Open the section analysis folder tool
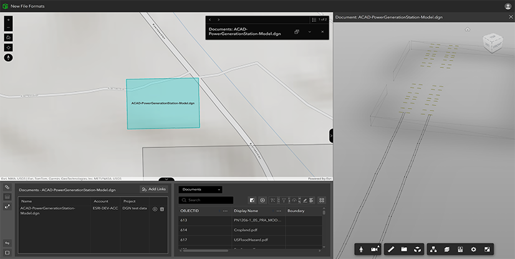 [404, 250]
